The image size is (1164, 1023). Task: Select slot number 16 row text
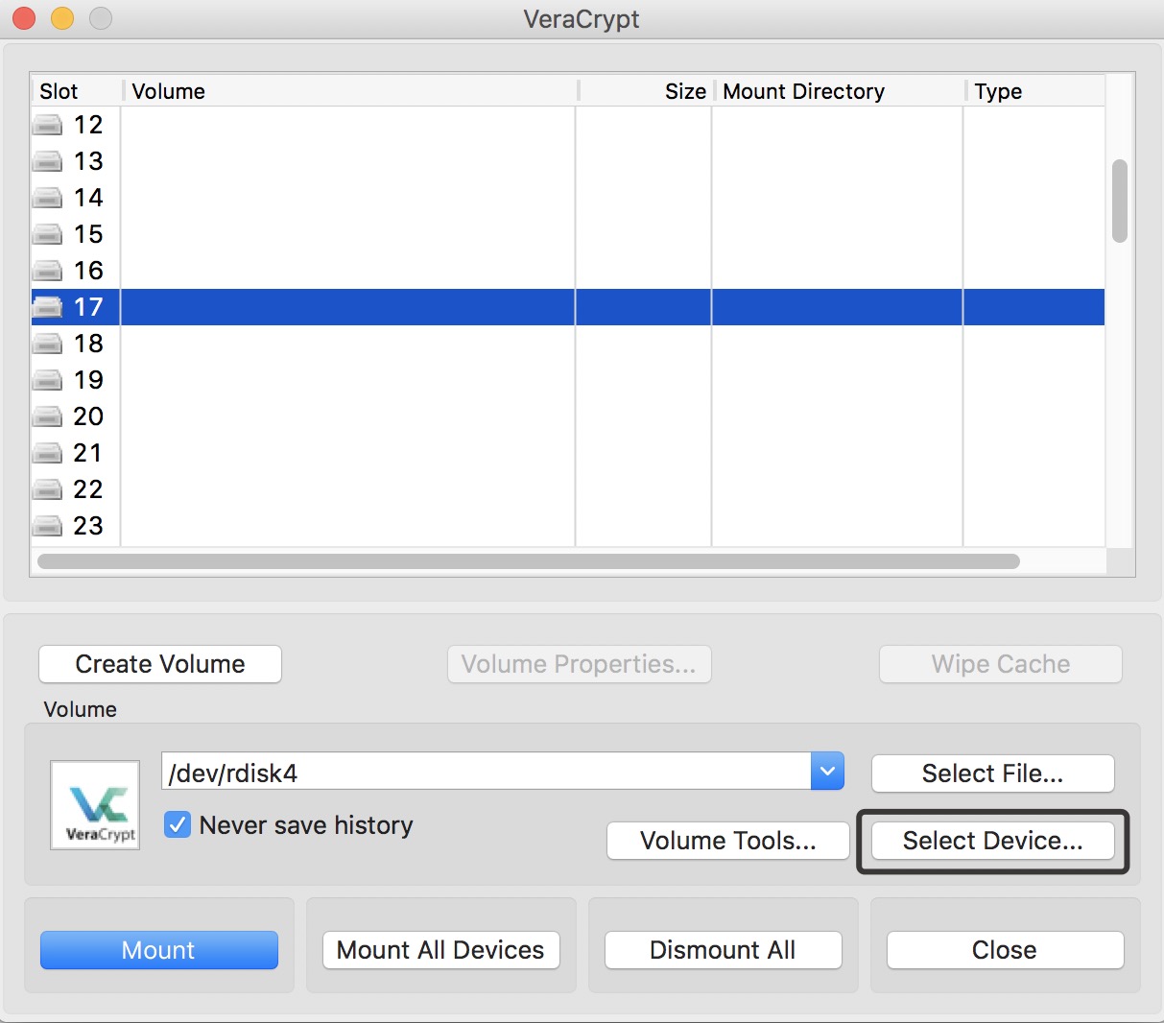pyautogui.click(x=88, y=271)
